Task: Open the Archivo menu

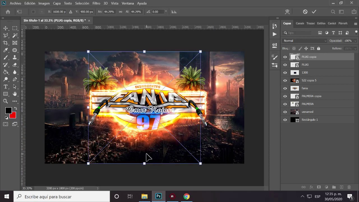Action: coord(15,3)
